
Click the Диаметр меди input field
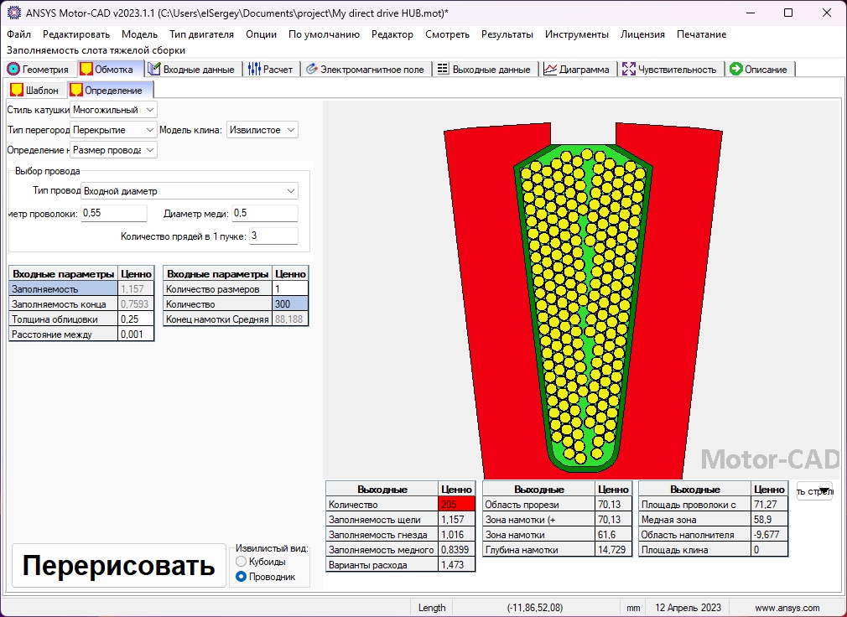click(x=264, y=213)
